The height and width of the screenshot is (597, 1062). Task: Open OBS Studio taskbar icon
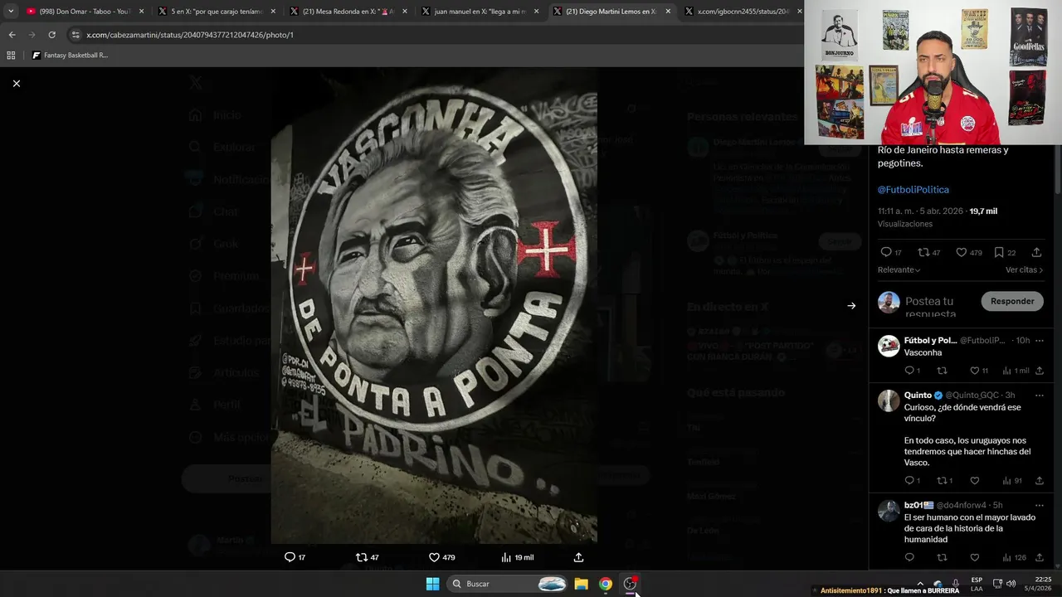tap(630, 584)
